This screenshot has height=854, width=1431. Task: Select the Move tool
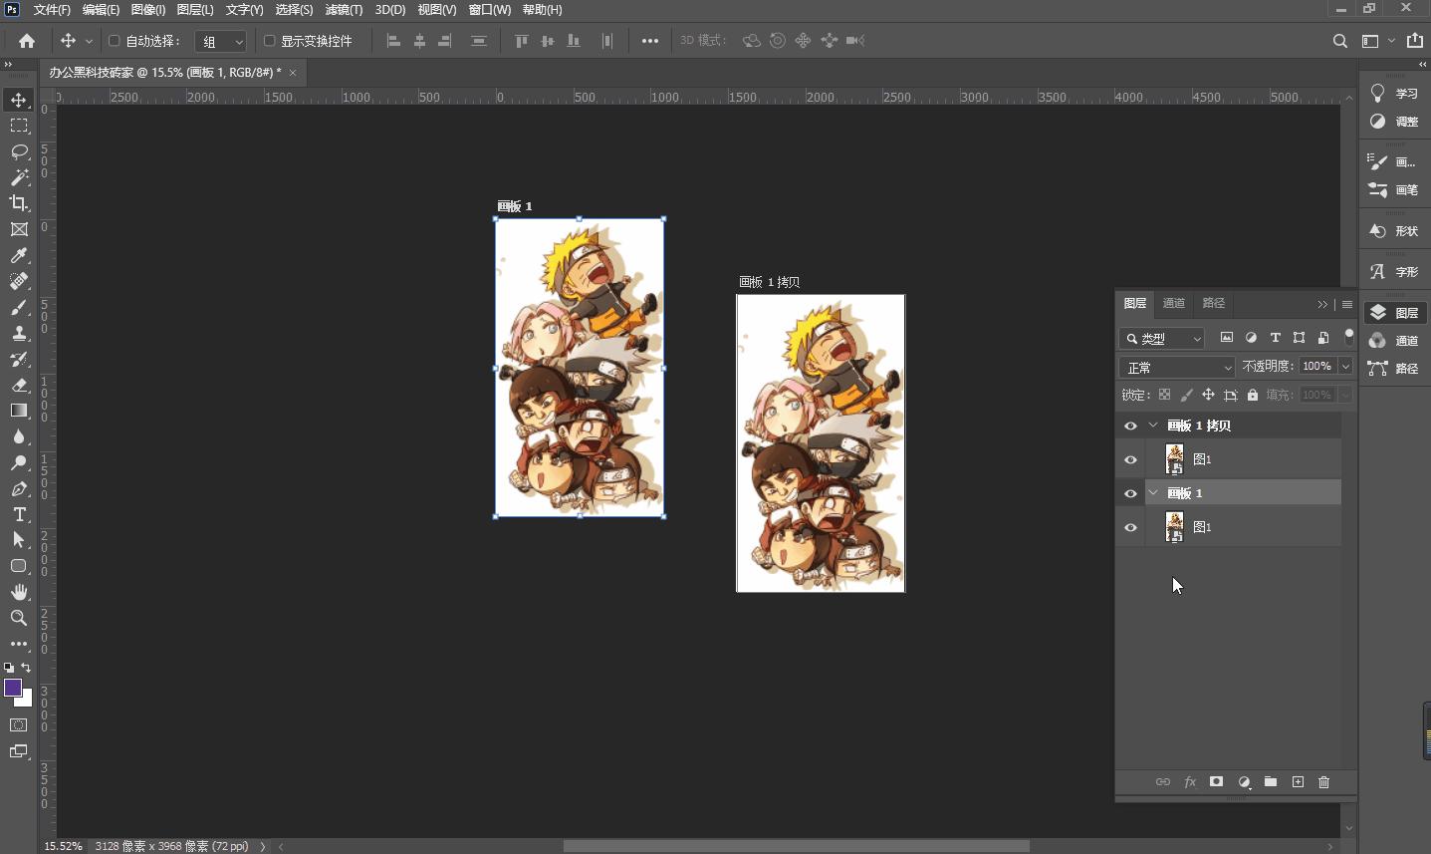tap(19, 100)
